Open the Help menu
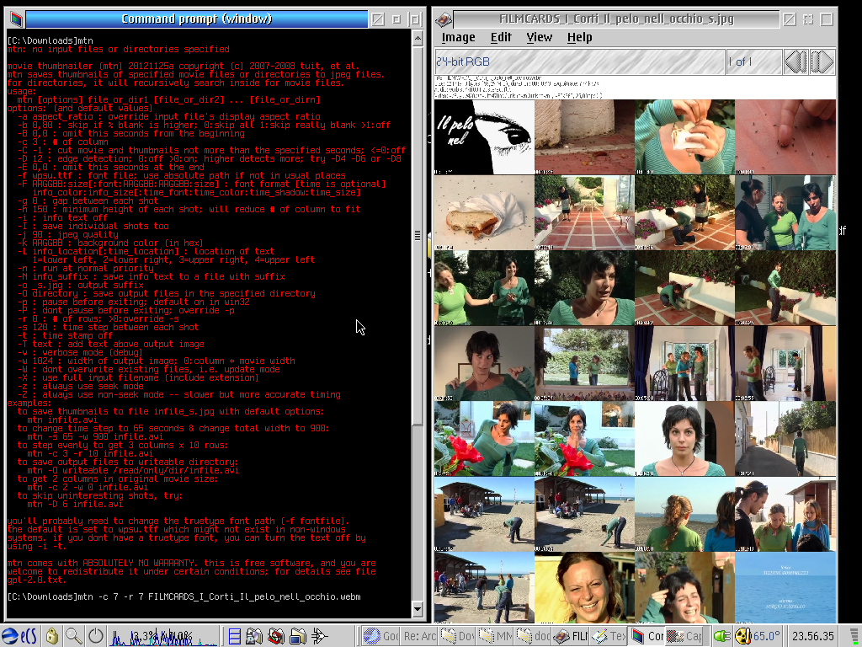The image size is (862, 647). tap(579, 37)
